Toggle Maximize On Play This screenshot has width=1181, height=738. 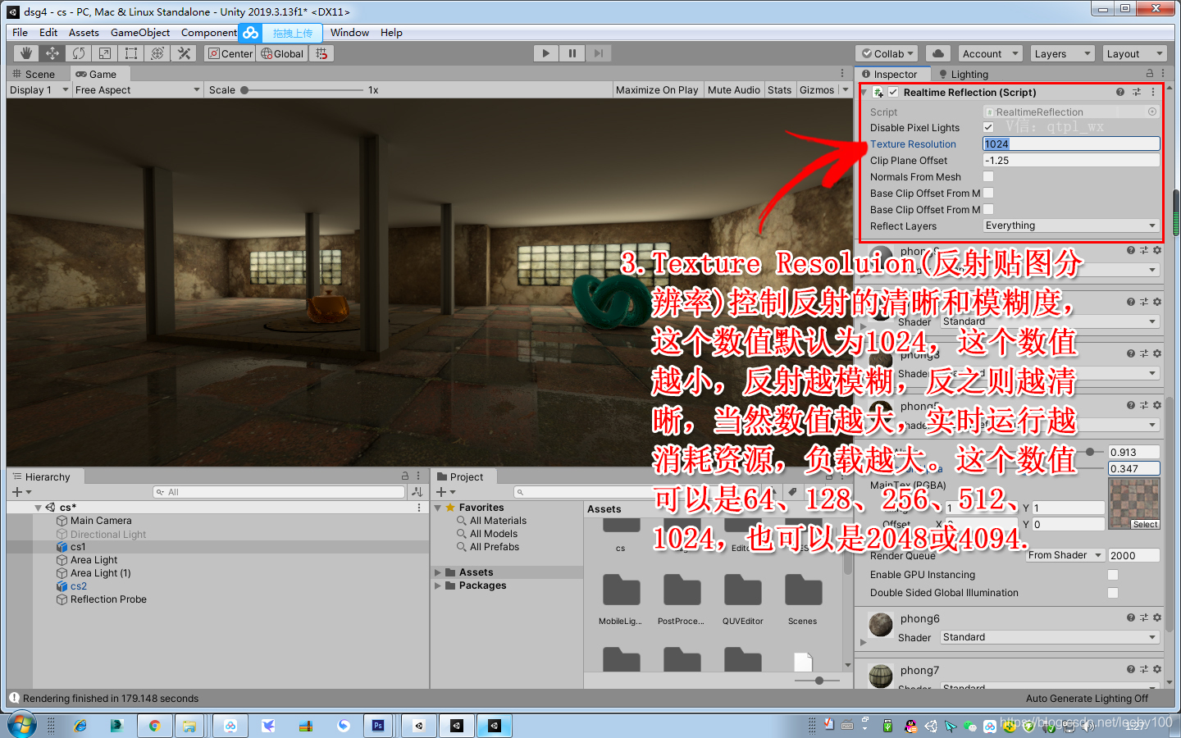tap(657, 90)
